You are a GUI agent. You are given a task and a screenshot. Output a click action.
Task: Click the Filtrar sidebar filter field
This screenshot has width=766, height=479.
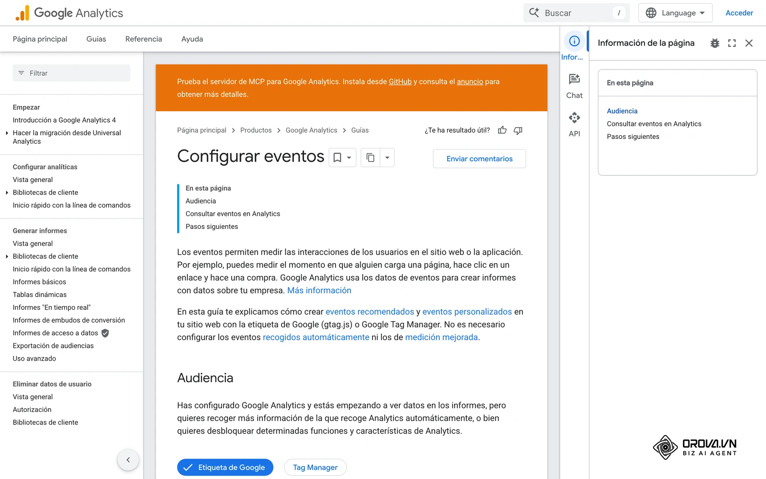pos(71,73)
